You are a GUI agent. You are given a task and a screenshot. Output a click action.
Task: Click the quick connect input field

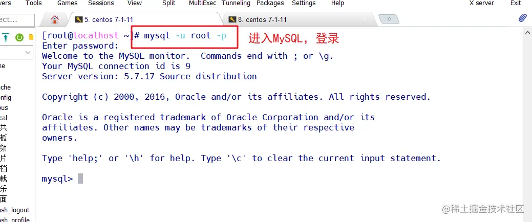click(16, 19)
